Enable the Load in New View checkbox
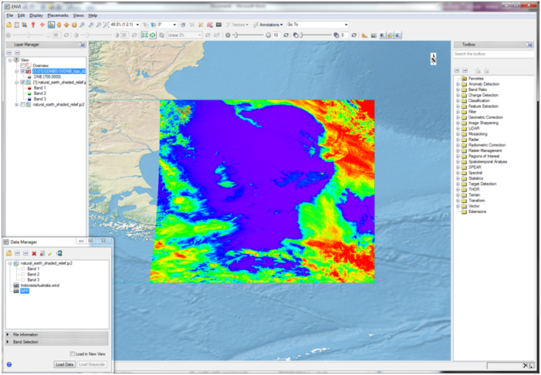 (73, 354)
